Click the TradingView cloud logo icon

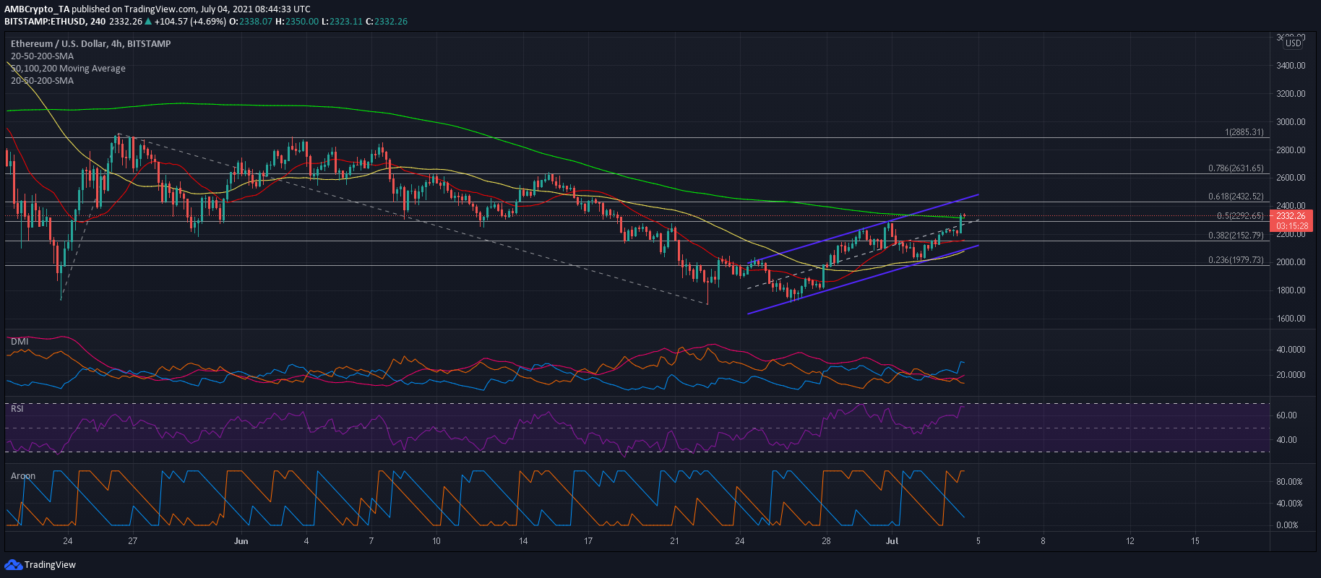tap(13, 564)
